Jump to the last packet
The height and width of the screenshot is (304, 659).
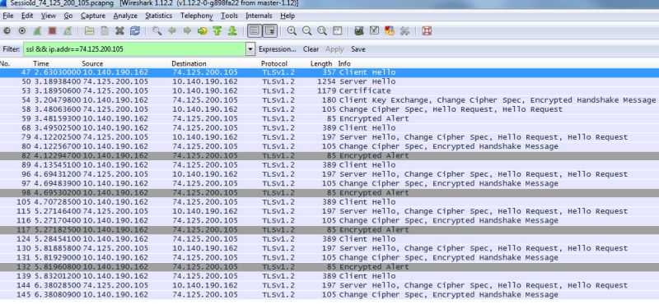pyautogui.click(x=232, y=31)
